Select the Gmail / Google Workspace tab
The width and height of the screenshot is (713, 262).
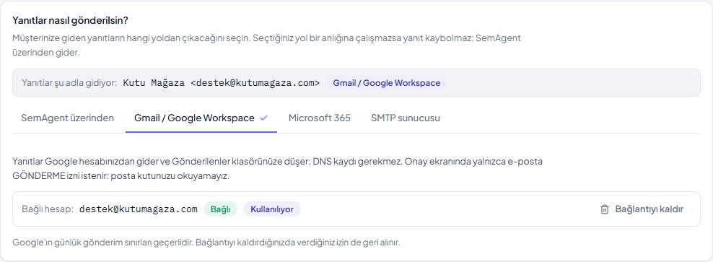pyautogui.click(x=201, y=118)
